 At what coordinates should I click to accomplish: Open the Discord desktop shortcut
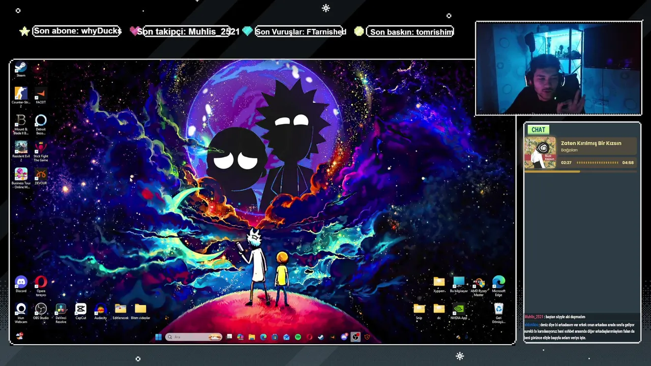[x=21, y=284]
